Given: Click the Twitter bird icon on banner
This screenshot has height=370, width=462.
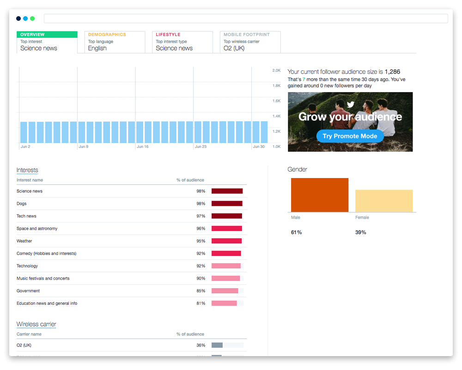Looking at the screenshot, I should pos(351,105).
